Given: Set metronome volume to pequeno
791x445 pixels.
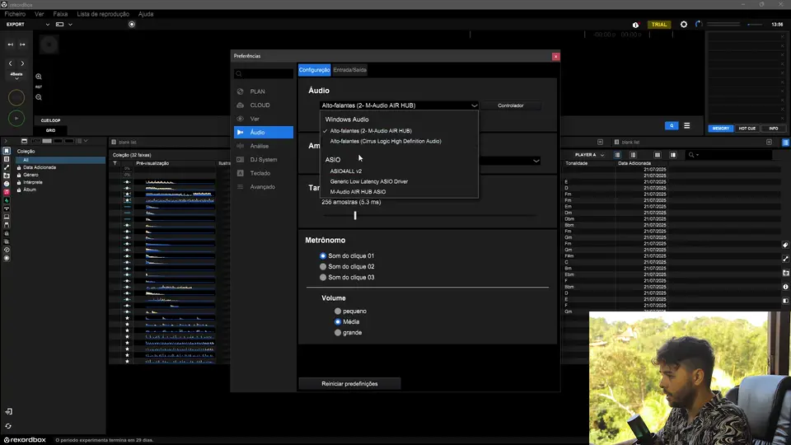Looking at the screenshot, I should tap(338, 311).
